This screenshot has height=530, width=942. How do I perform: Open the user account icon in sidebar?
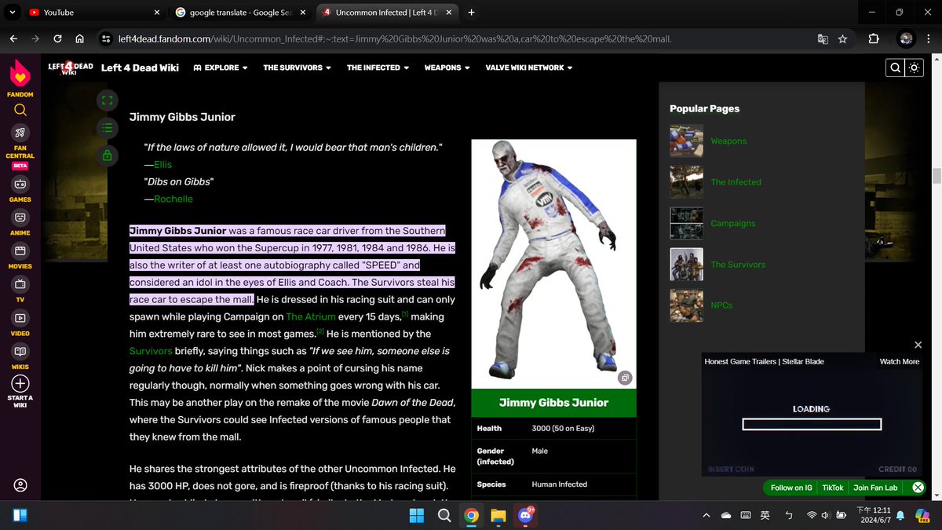point(20,484)
